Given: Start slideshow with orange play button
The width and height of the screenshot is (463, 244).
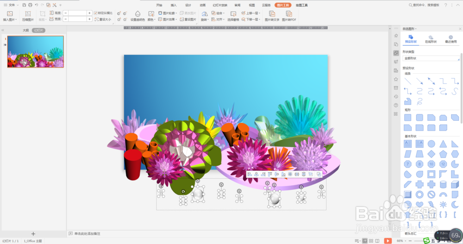Looking at the screenshot, I should 388,241.
